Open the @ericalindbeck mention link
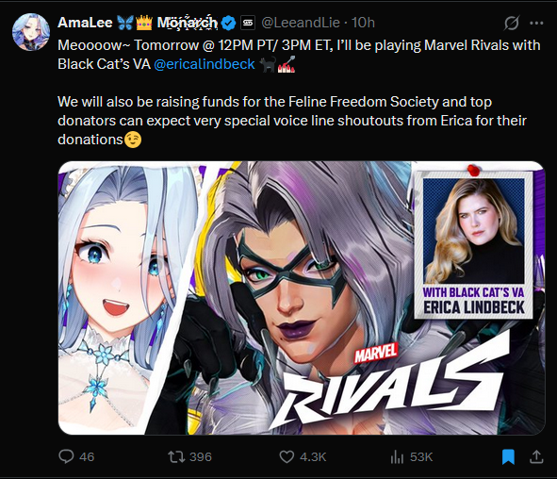 coord(205,64)
